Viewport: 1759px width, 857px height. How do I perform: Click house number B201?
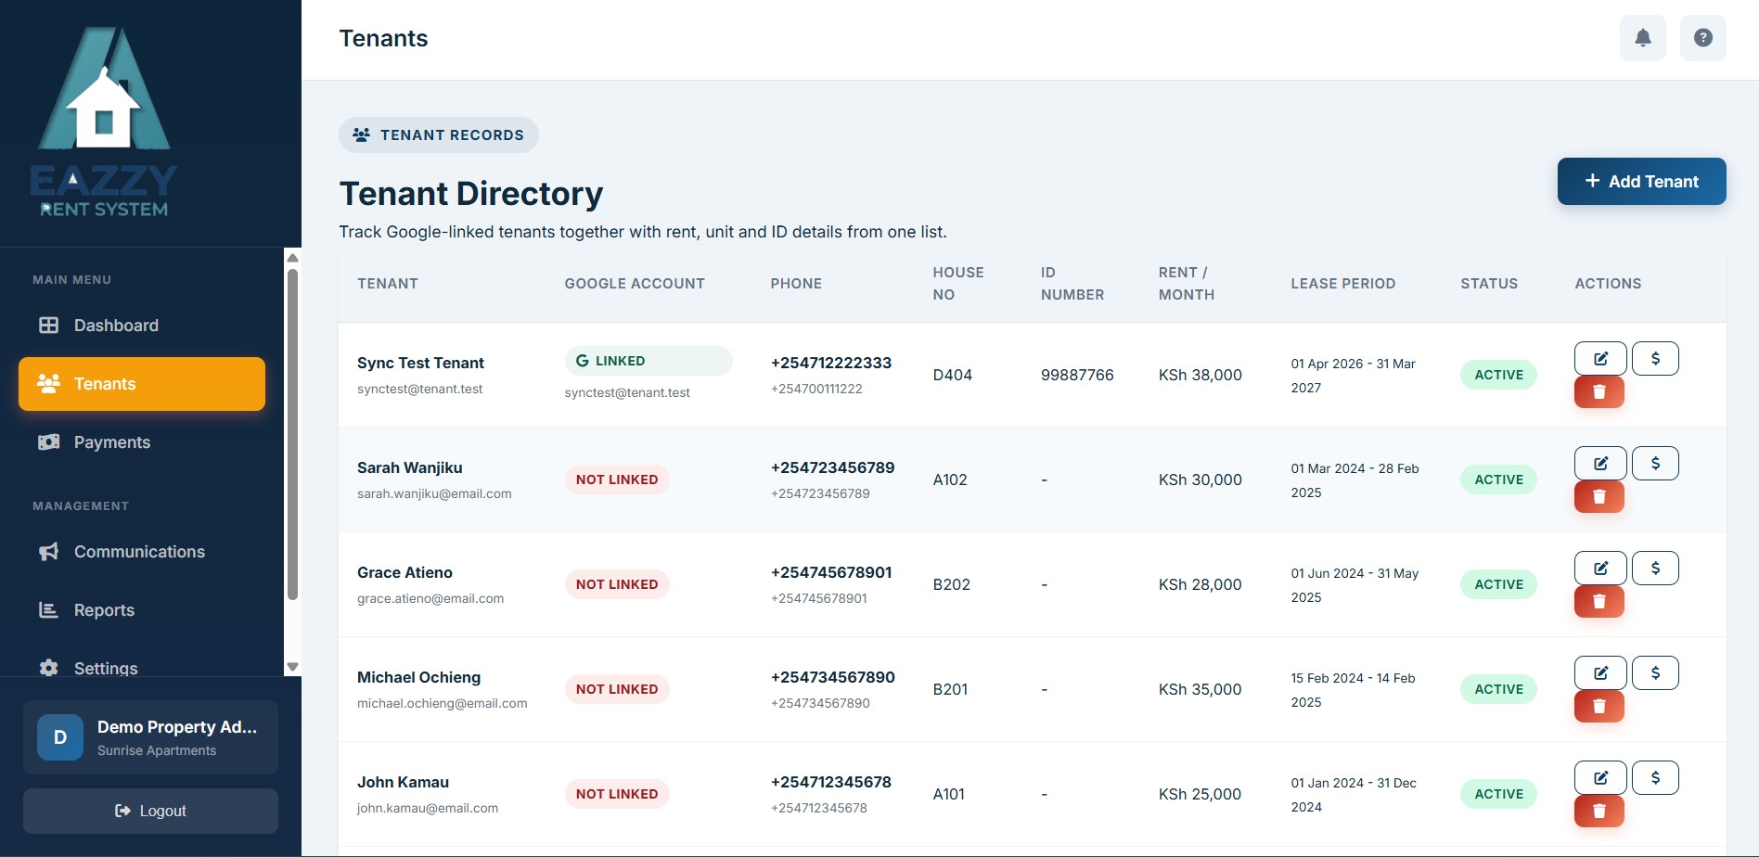[950, 689]
